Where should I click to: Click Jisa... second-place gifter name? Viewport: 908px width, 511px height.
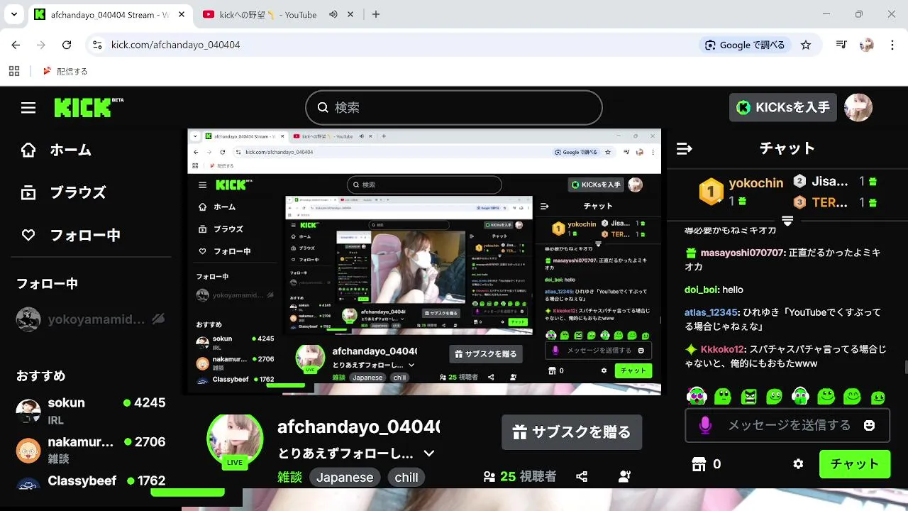pos(830,181)
